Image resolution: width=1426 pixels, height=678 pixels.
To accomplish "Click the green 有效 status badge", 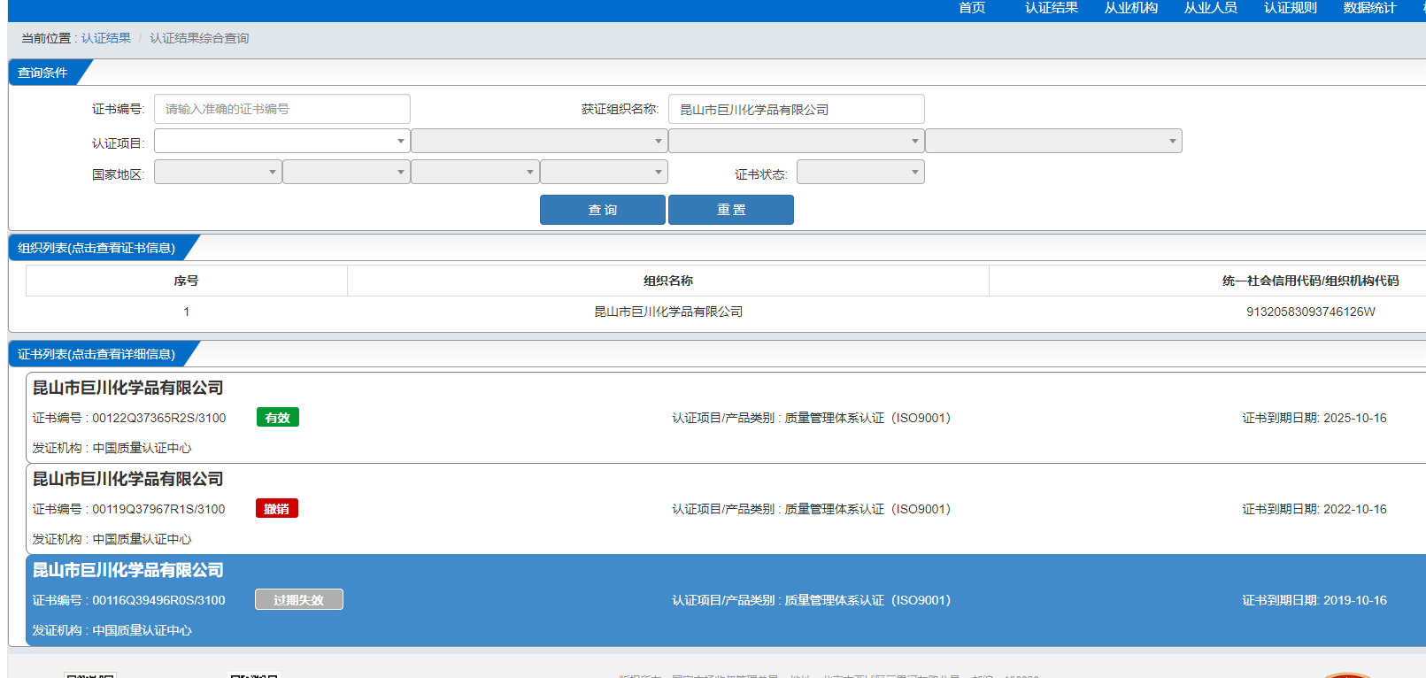I will point(278,418).
